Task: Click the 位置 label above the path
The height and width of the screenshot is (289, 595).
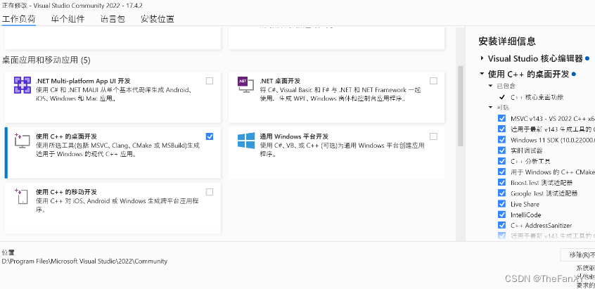Action: (8, 252)
